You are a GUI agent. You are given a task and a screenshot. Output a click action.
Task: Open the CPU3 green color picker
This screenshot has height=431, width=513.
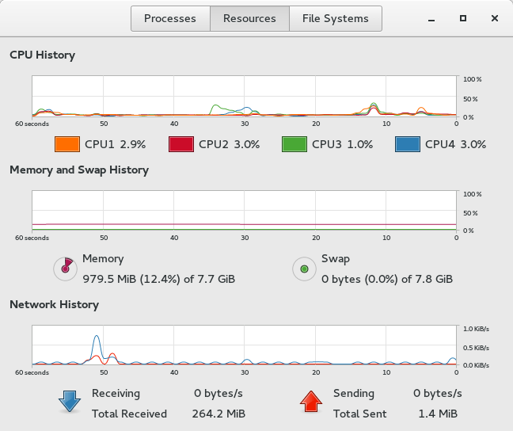(294, 144)
